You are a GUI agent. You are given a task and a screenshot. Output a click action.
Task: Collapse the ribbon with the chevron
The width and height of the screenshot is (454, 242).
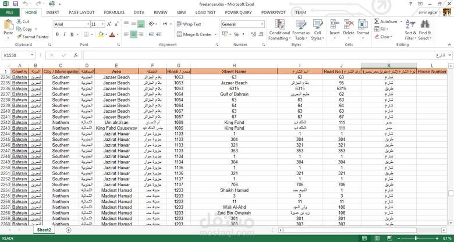click(449, 45)
